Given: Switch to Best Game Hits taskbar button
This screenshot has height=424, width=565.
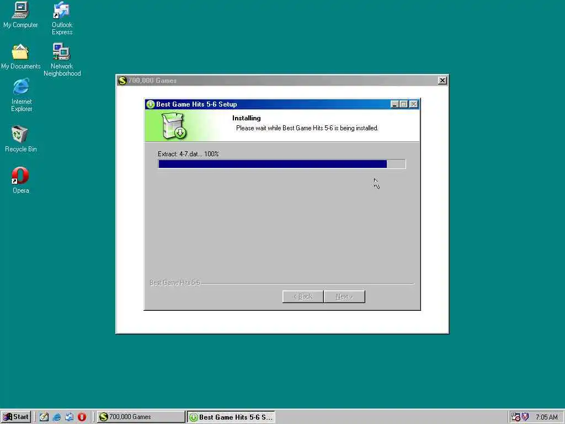Looking at the screenshot, I should tap(231, 417).
